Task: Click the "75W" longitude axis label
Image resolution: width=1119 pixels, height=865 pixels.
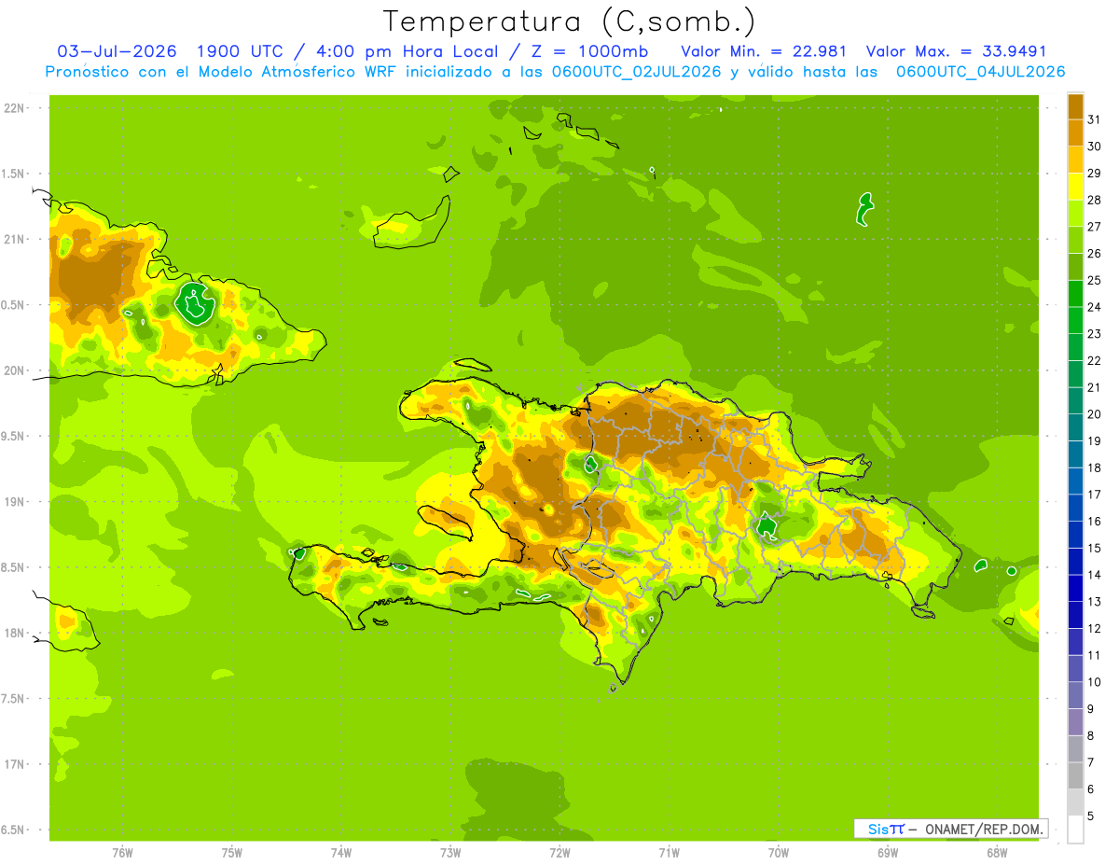Action: click(231, 852)
